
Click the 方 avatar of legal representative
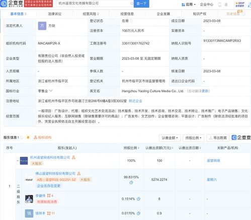click(42, 26)
